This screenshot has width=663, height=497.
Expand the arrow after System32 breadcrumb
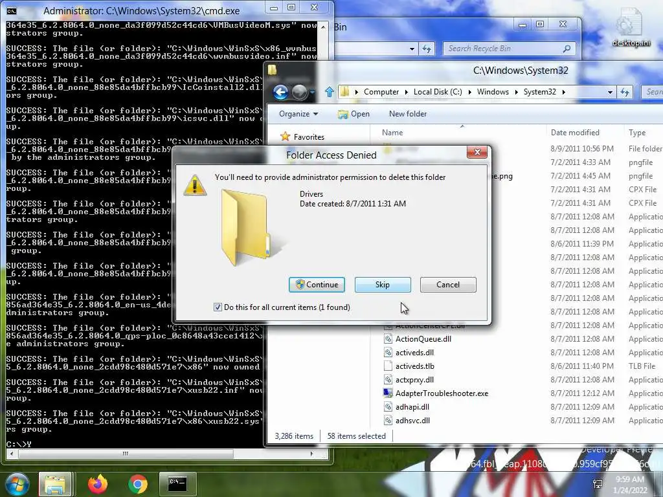[564, 92]
